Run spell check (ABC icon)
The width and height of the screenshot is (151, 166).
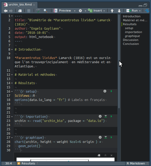point(38,10)
